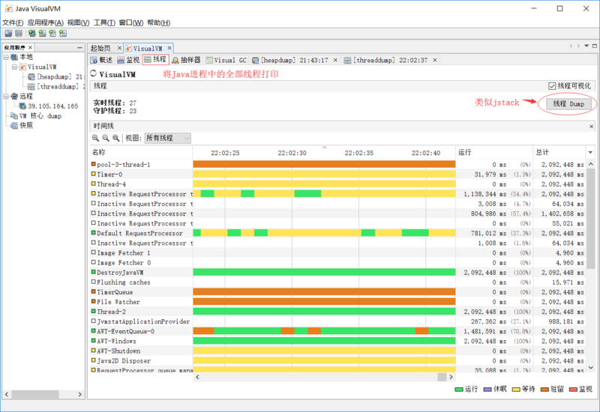
Task: Collapse the VisualVM tree node
Action: (14, 67)
